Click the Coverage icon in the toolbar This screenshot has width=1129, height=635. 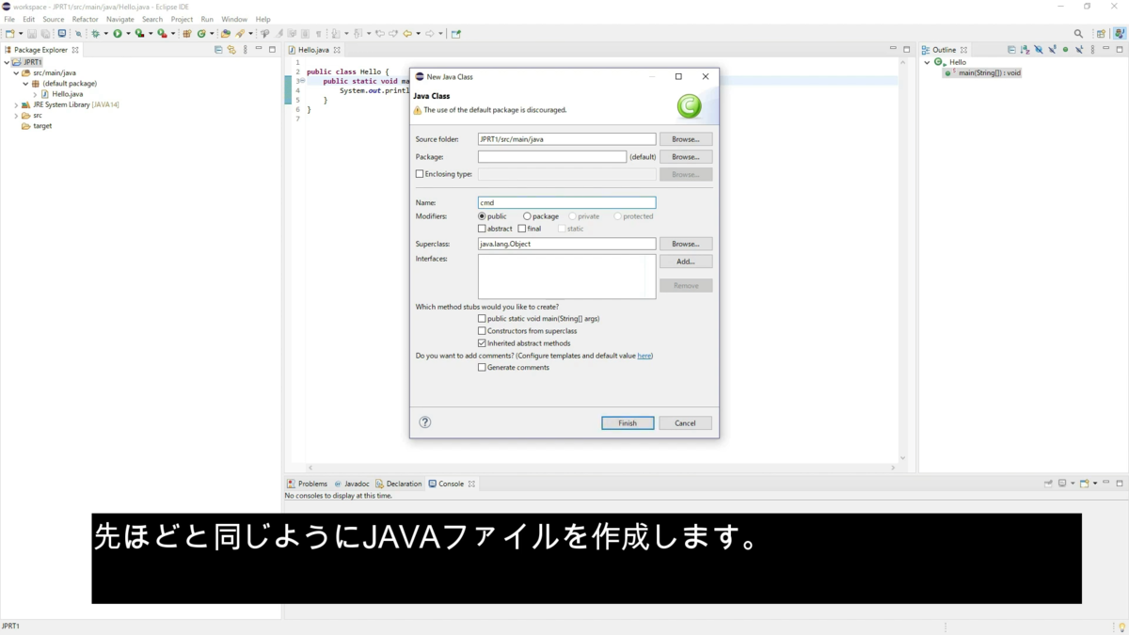[x=139, y=34]
